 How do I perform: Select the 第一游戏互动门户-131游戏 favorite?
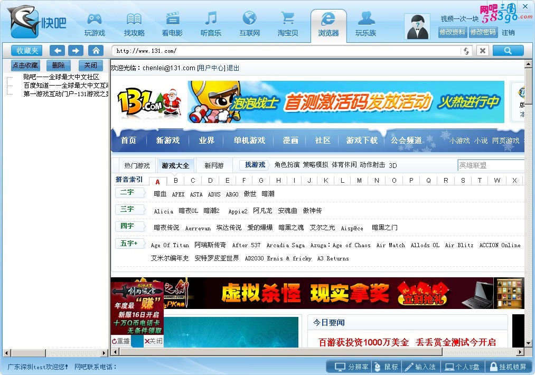66,94
